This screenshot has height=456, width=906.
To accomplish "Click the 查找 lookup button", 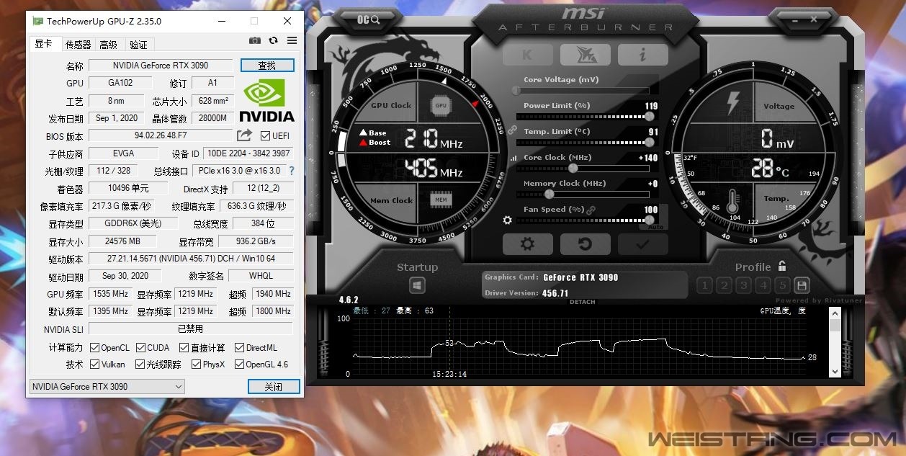I will [266, 66].
